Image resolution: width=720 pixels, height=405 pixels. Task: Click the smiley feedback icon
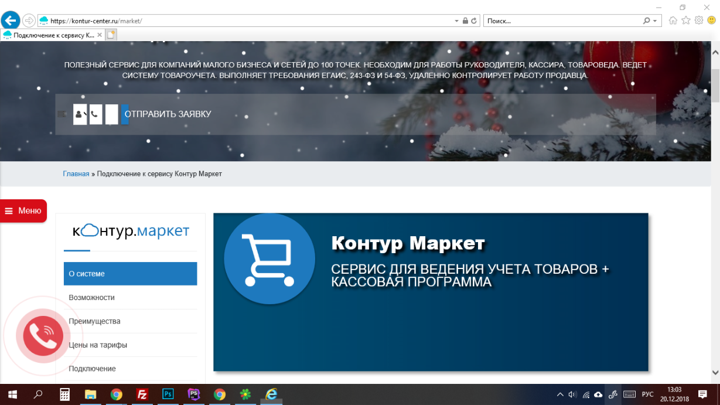[x=712, y=21]
